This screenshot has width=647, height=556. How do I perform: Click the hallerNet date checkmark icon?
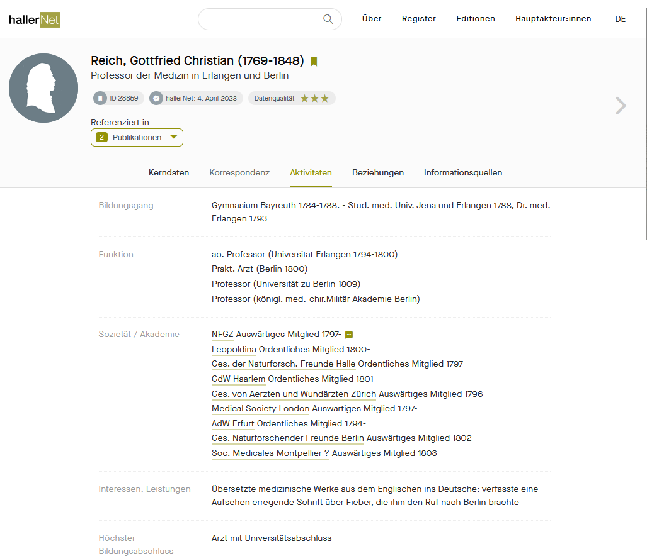point(156,99)
